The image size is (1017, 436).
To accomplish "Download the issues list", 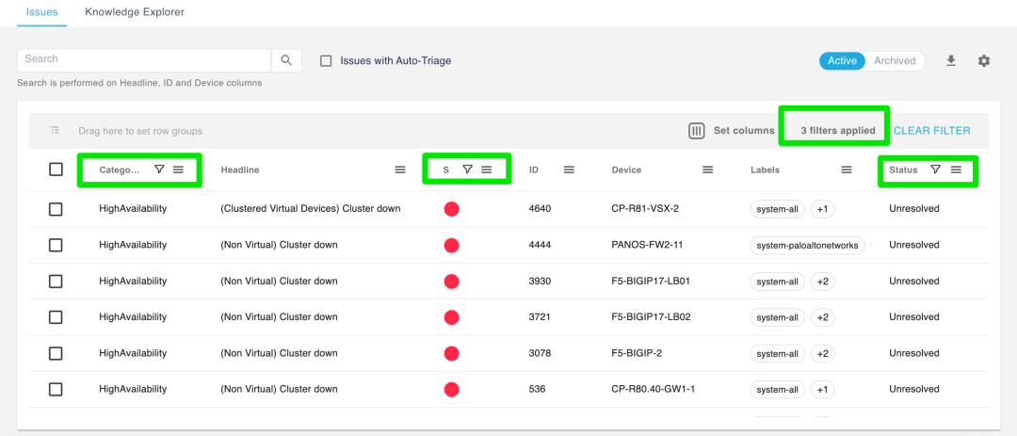I will (x=951, y=61).
